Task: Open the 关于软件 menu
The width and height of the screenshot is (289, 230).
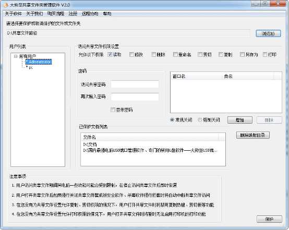Action: click(13, 14)
